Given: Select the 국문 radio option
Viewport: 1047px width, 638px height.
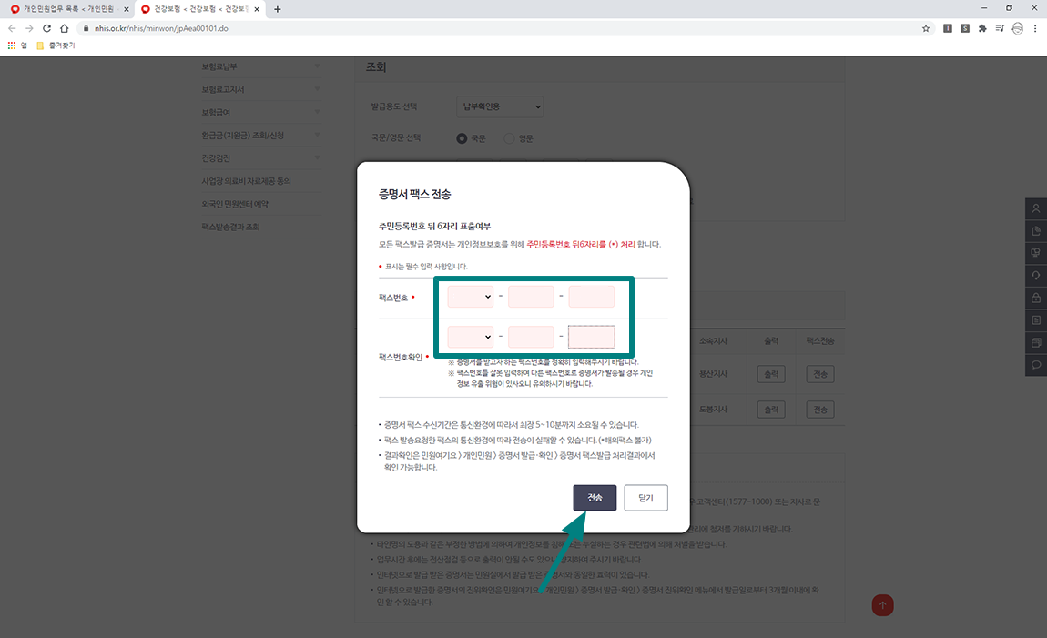Looking at the screenshot, I should pyautogui.click(x=462, y=138).
